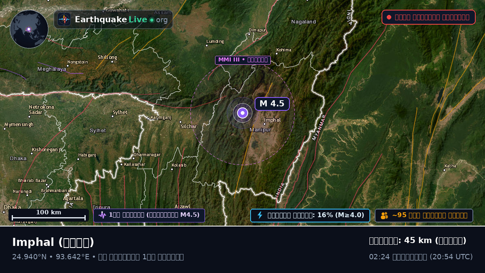Click Meghalaya state label on map
The image size is (485, 273).
tap(52, 69)
